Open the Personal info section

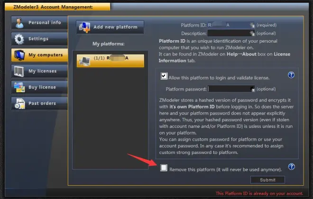[39, 23]
